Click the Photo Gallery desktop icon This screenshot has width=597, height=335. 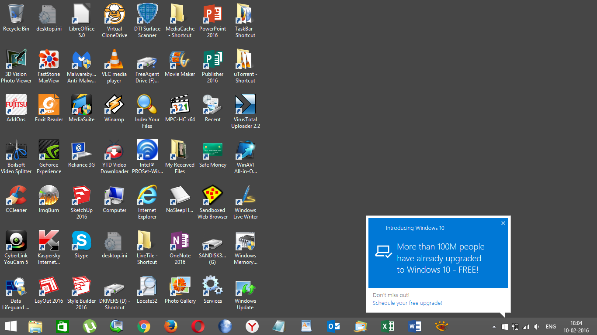click(180, 286)
